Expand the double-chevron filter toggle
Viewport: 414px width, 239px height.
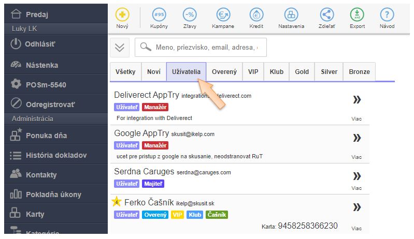(120, 47)
